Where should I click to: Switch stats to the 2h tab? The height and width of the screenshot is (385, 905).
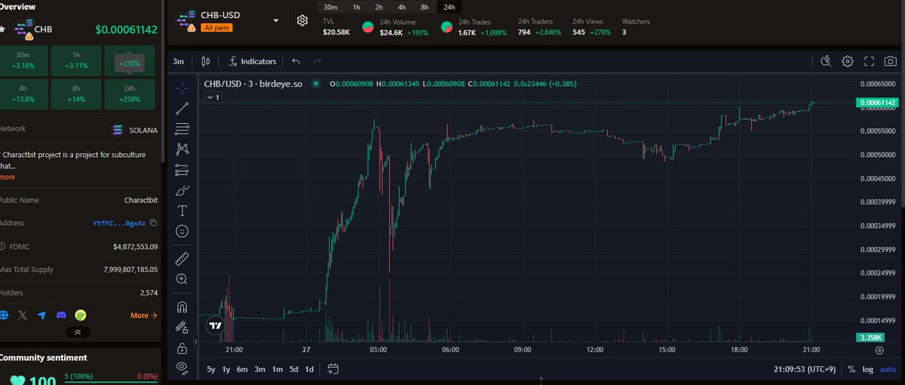click(379, 7)
